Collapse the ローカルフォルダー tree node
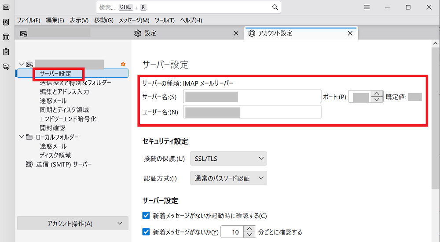The image size is (440, 242). coord(21,137)
